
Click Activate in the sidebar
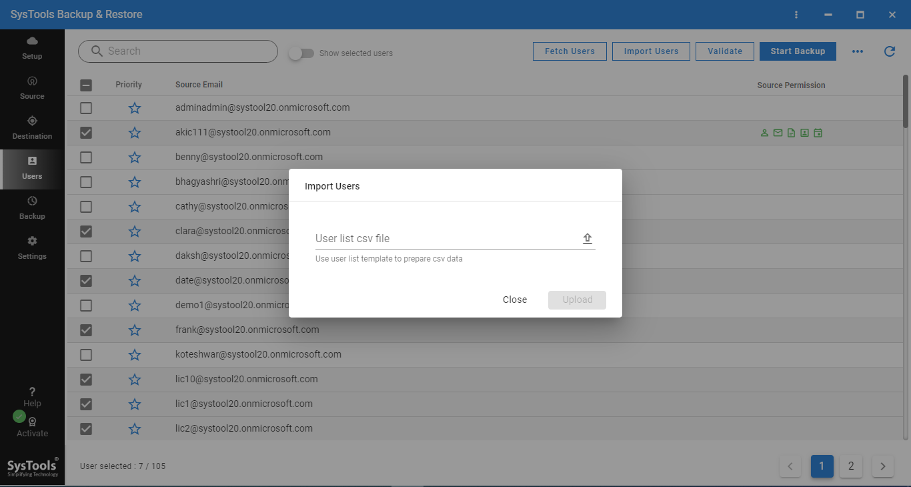[32, 427]
